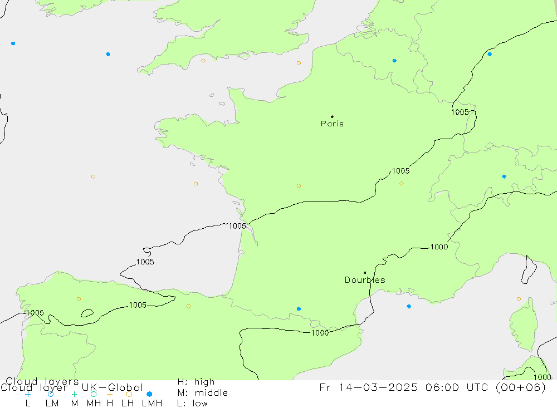This screenshot has width=557, height=408.
Task: Click the 1005 isobar label at French Atlantic coast
Action: 237,226
